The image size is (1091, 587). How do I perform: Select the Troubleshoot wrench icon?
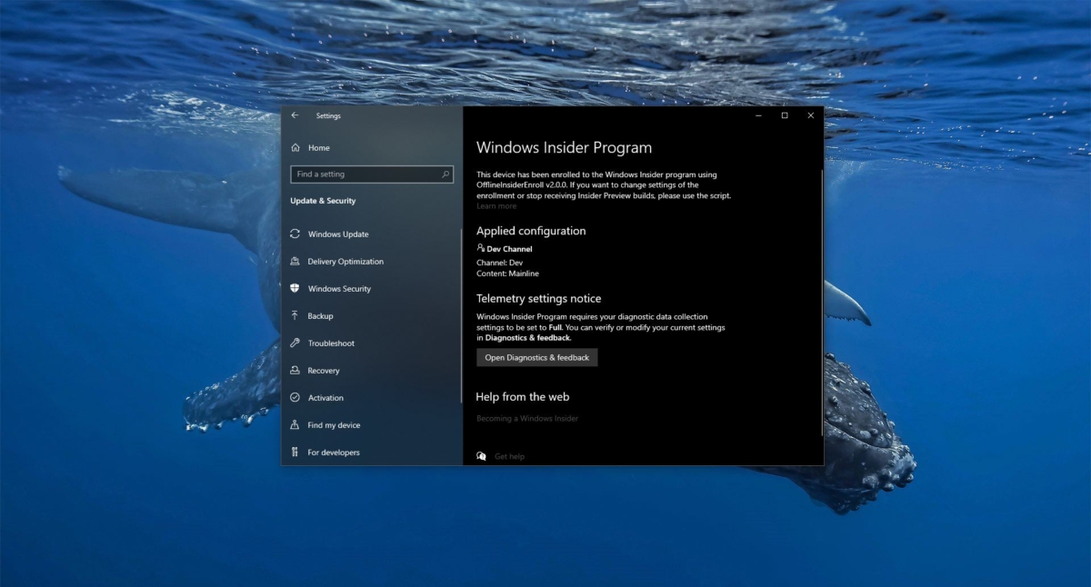coord(295,343)
